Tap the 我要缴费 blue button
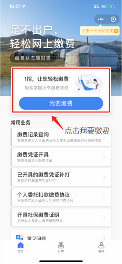This screenshot has height=264, width=122. (61, 103)
